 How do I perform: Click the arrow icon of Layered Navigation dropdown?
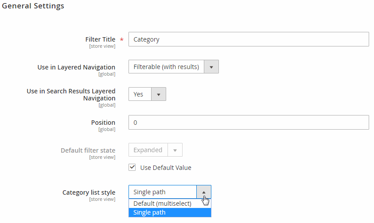pos(211,67)
